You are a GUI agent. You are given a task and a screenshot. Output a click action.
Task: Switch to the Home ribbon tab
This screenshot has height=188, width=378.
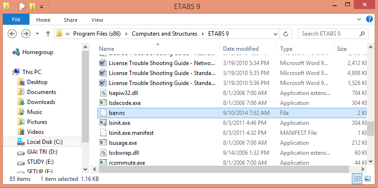(x=43, y=20)
